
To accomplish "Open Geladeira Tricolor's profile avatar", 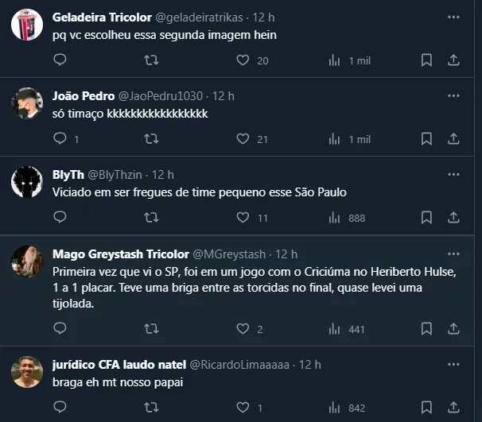I will click(27, 25).
